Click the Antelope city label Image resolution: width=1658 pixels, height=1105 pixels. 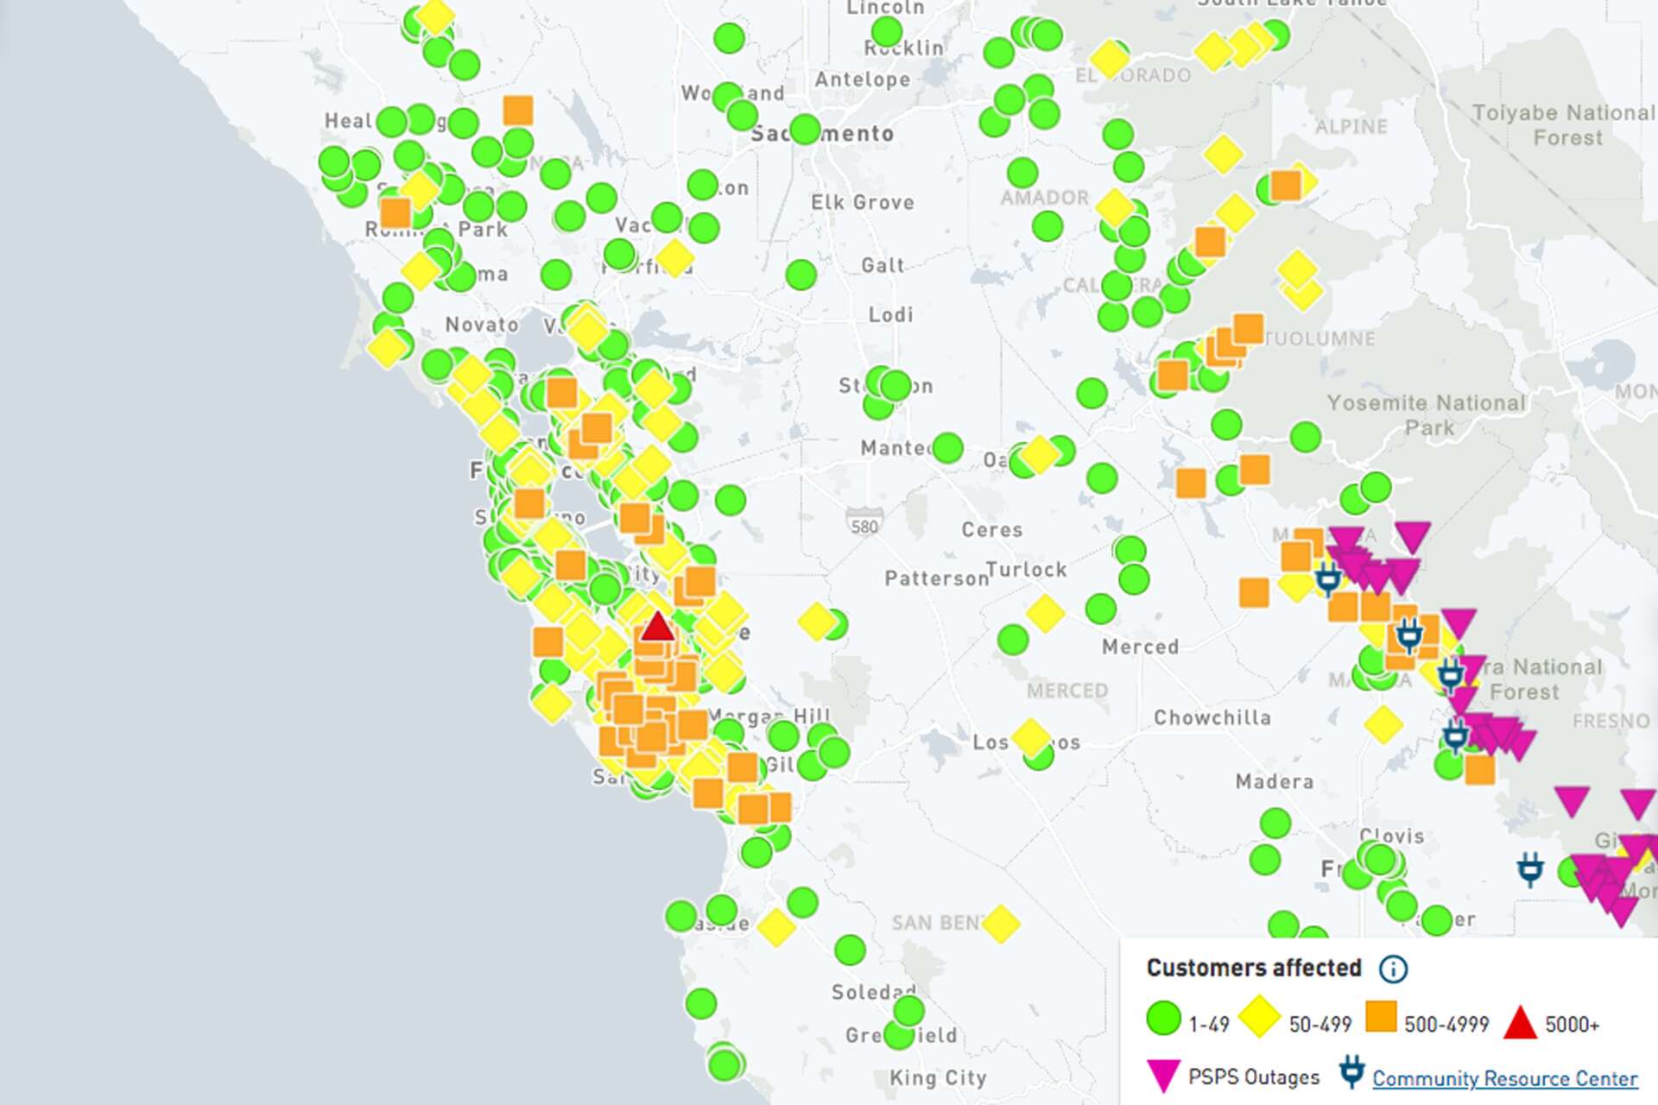[x=863, y=79]
